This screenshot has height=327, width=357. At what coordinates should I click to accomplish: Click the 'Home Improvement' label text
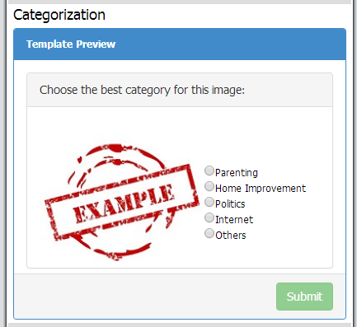point(261,189)
